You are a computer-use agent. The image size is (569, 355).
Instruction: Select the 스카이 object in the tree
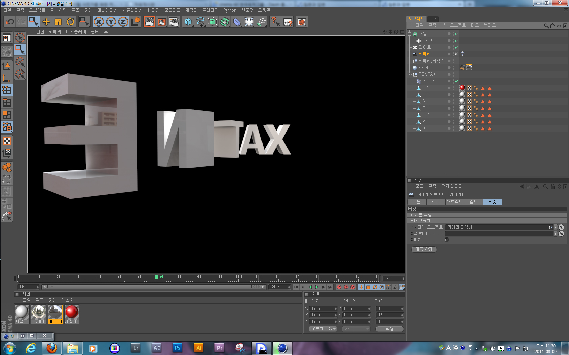tap(425, 68)
